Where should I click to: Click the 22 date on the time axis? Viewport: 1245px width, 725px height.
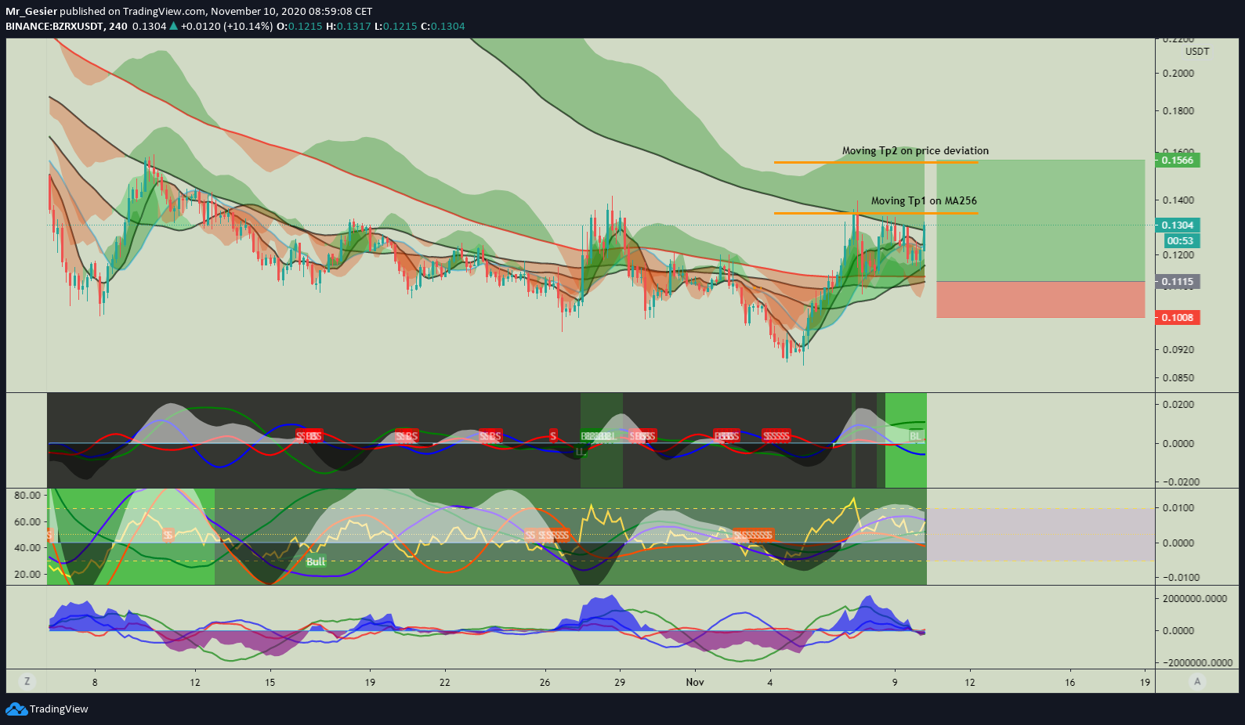point(444,683)
